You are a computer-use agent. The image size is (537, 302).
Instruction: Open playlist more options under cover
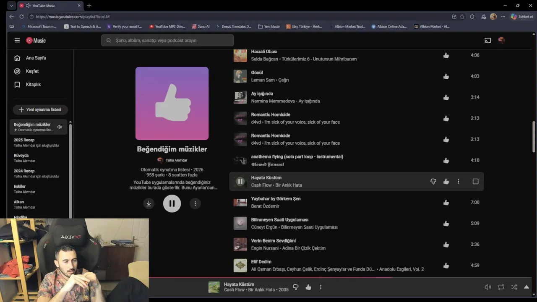(195, 203)
